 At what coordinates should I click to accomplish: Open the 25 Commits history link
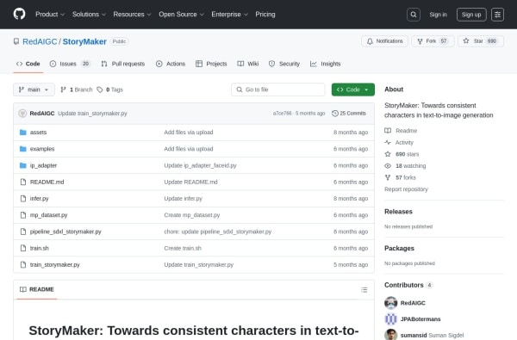click(x=349, y=114)
